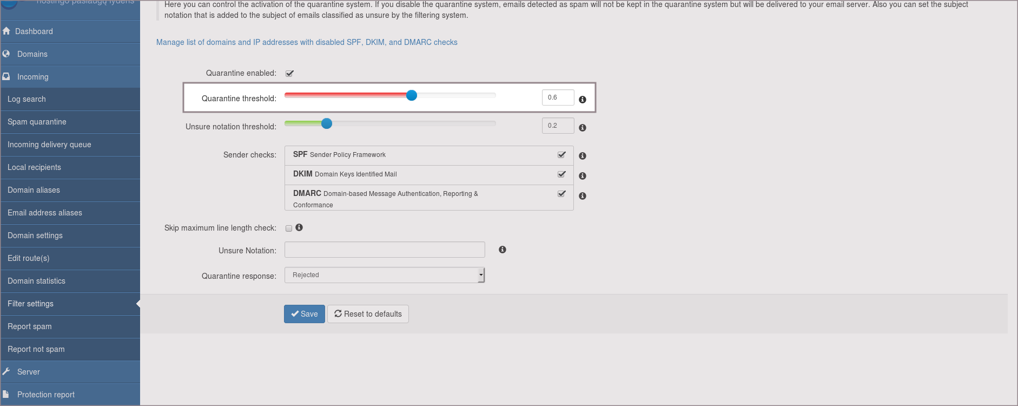Click Reset to defaults button
The width and height of the screenshot is (1018, 406).
point(368,314)
